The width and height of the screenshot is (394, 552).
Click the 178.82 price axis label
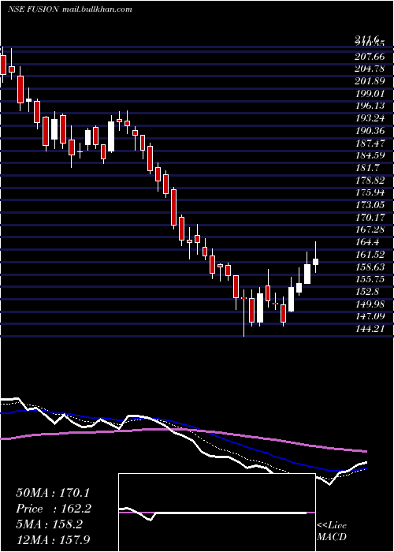point(370,180)
